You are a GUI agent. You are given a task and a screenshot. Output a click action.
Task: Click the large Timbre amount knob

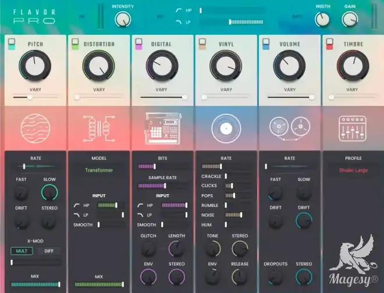point(353,66)
